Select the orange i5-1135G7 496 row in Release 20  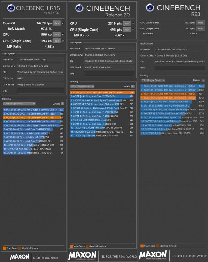tap(102, 92)
